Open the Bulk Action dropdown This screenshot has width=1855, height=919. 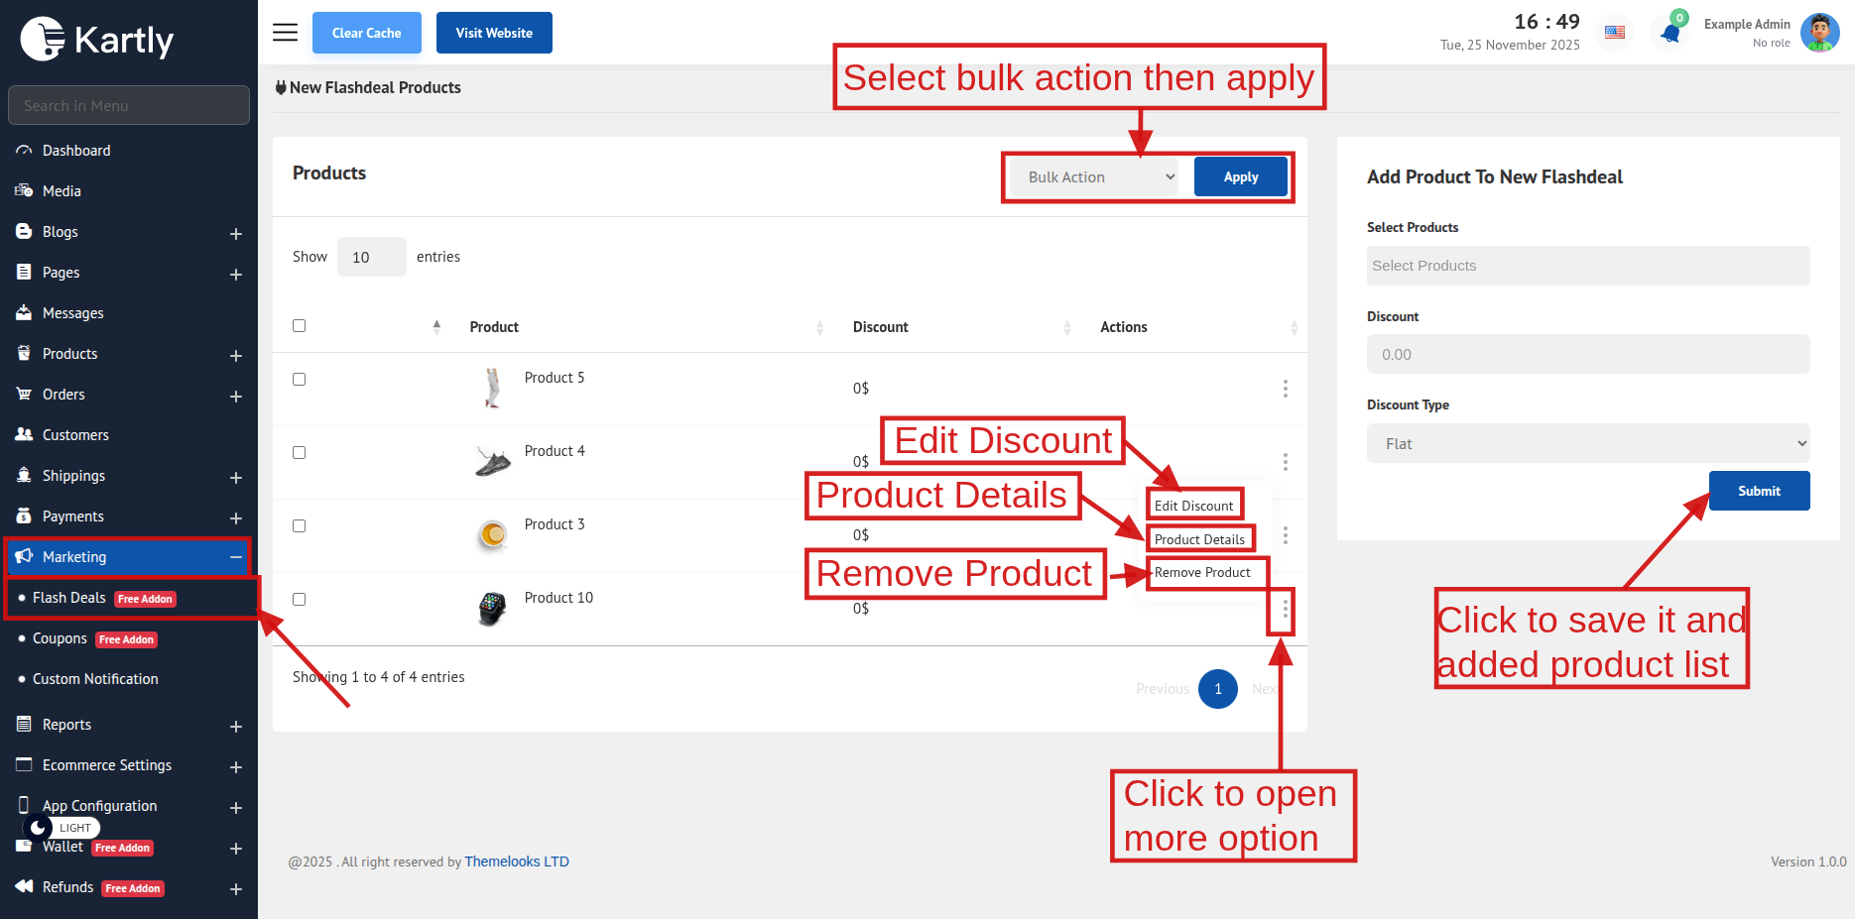tap(1093, 177)
